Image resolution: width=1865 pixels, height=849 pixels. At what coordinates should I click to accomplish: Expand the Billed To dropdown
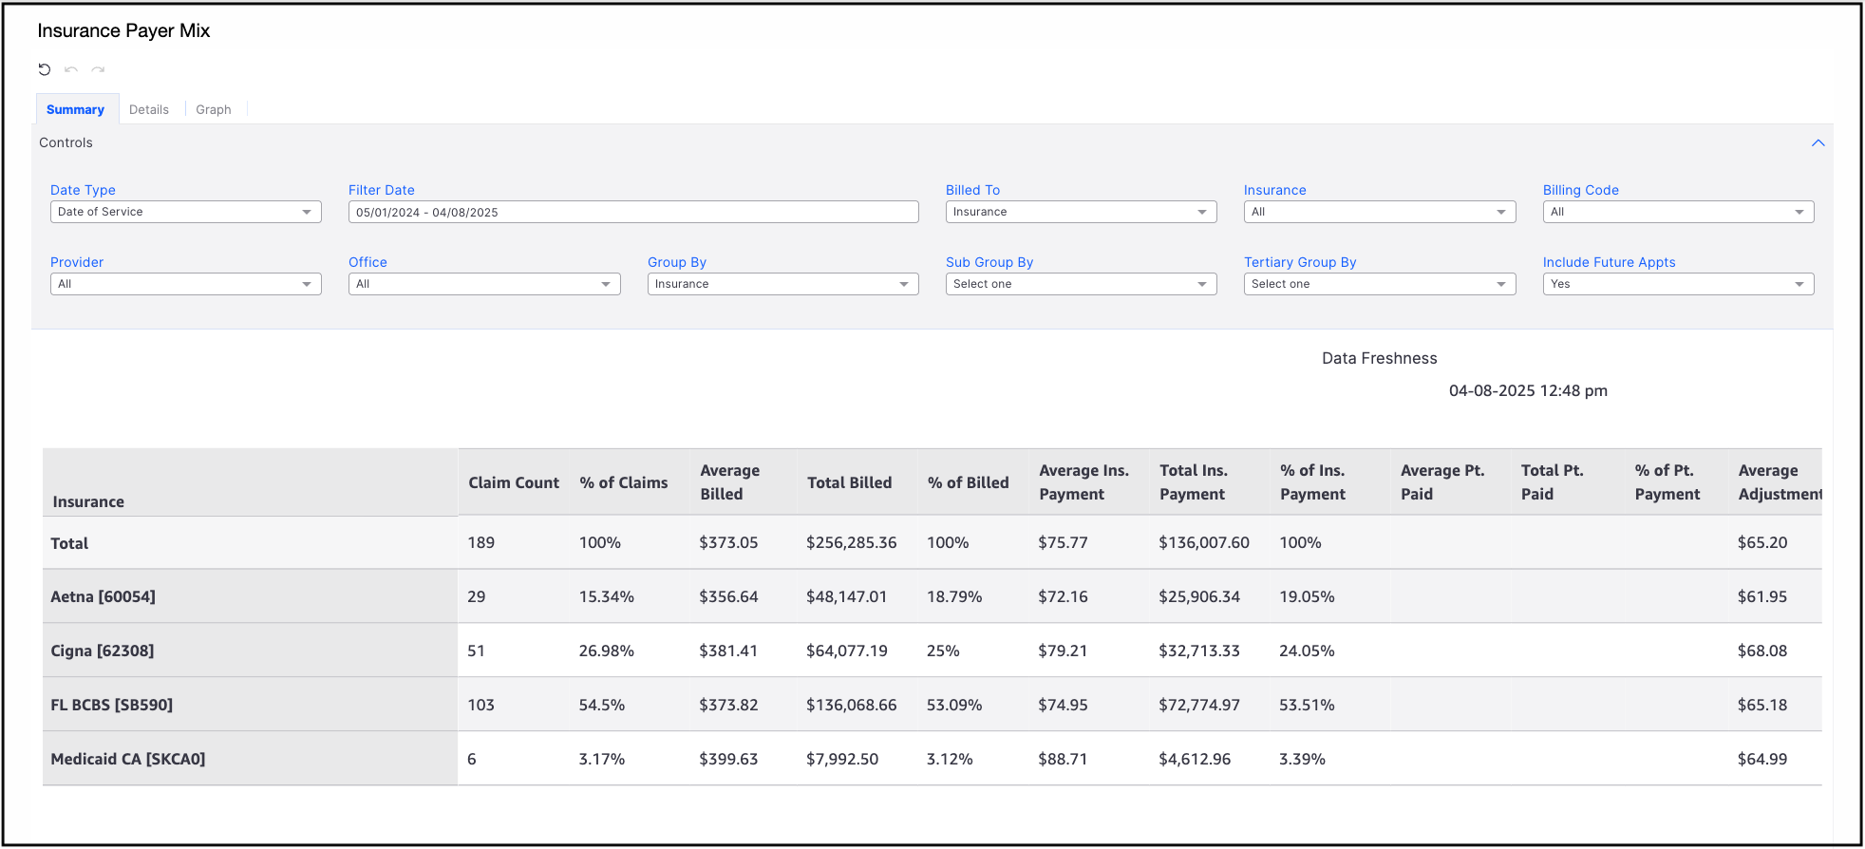(x=1081, y=212)
